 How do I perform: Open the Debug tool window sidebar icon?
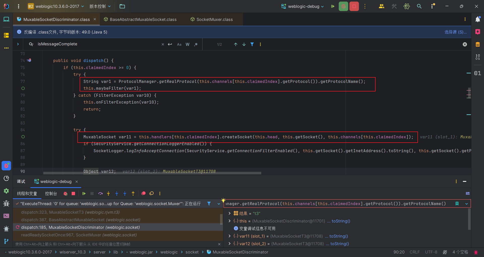tap(6, 166)
